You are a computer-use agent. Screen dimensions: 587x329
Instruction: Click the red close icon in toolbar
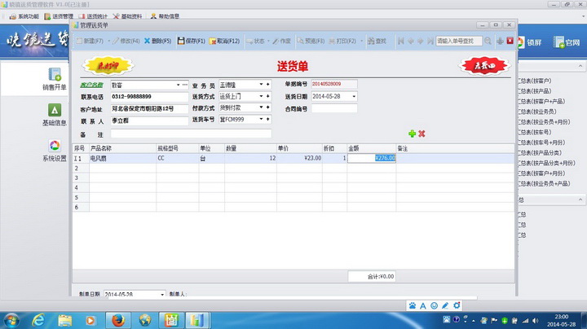pyautogui.click(x=510, y=41)
